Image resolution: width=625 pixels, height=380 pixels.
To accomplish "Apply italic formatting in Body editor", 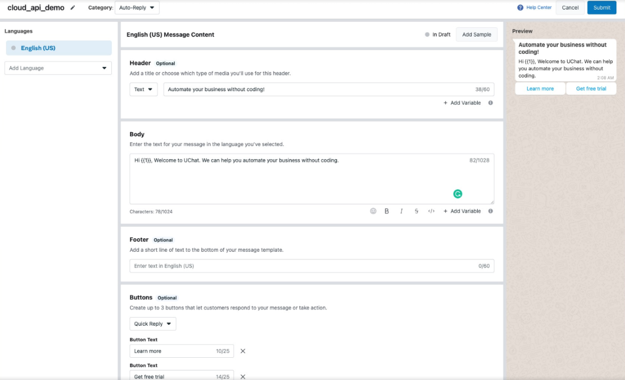I will [x=401, y=211].
